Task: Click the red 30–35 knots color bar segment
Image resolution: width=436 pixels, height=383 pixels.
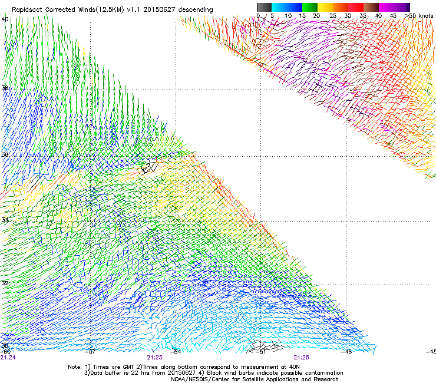Action: coord(356,7)
